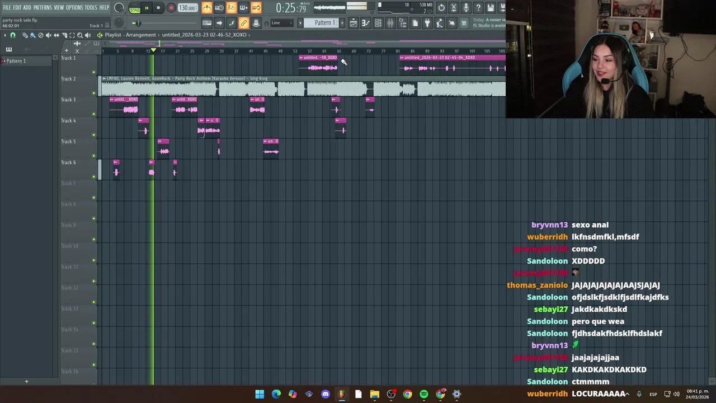This screenshot has width=716, height=403.
Task: Open the Line snap dropdown
Action: (x=282, y=23)
